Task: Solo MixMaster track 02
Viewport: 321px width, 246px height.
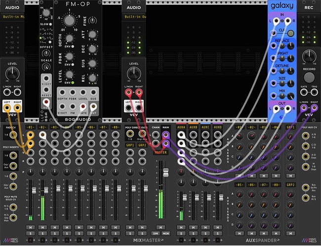Action: pyautogui.click(x=42, y=233)
